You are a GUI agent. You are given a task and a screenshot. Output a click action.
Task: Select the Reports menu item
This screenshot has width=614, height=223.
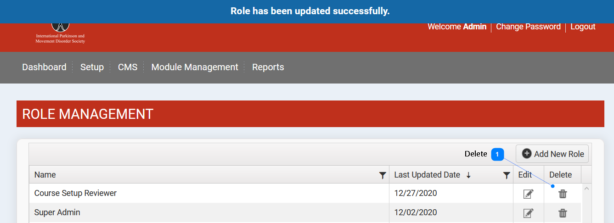[x=268, y=67]
